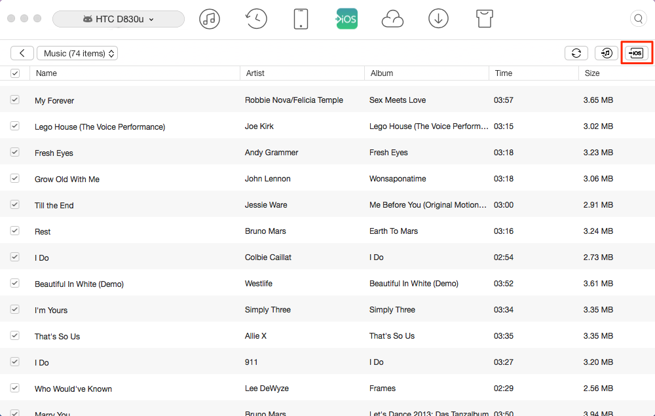Click artist Joe Kirk
The width and height of the screenshot is (655, 416).
[259, 126]
